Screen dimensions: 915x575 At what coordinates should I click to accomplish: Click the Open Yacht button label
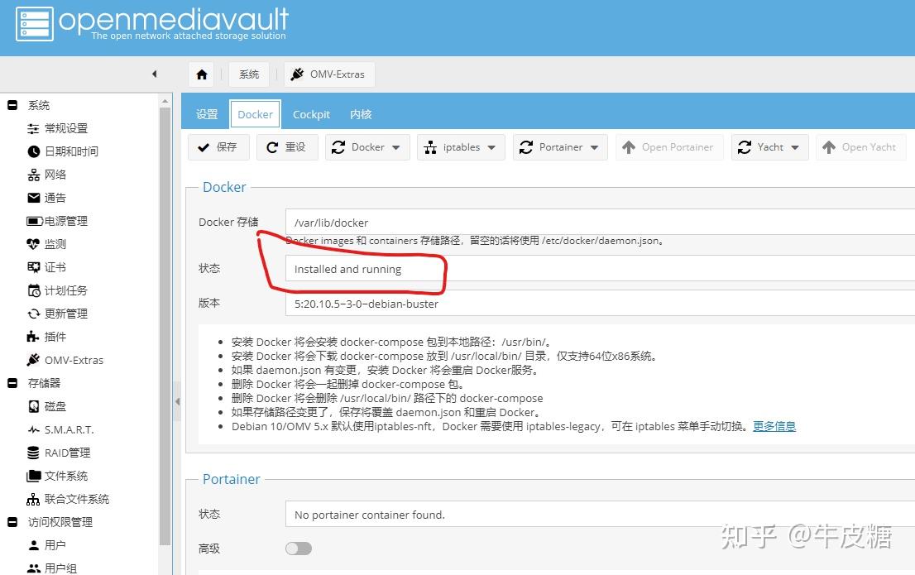point(869,147)
